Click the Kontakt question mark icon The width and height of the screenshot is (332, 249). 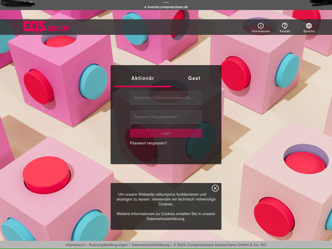coord(285,26)
